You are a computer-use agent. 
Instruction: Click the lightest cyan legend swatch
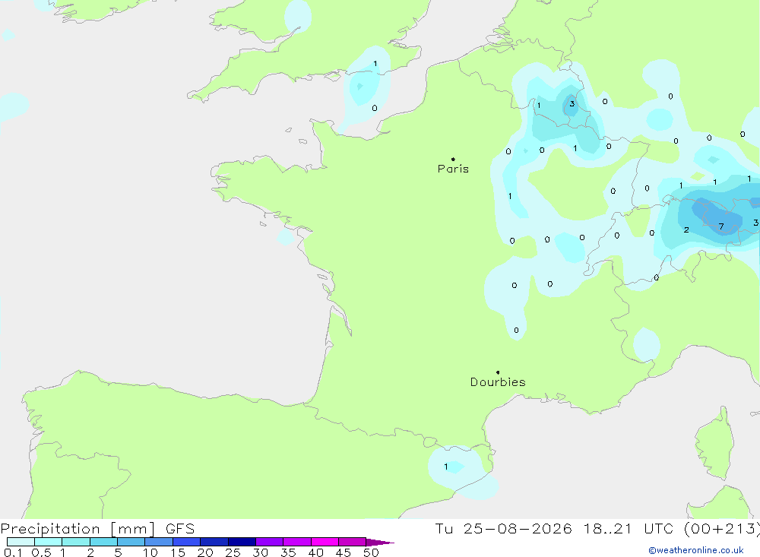(21, 542)
